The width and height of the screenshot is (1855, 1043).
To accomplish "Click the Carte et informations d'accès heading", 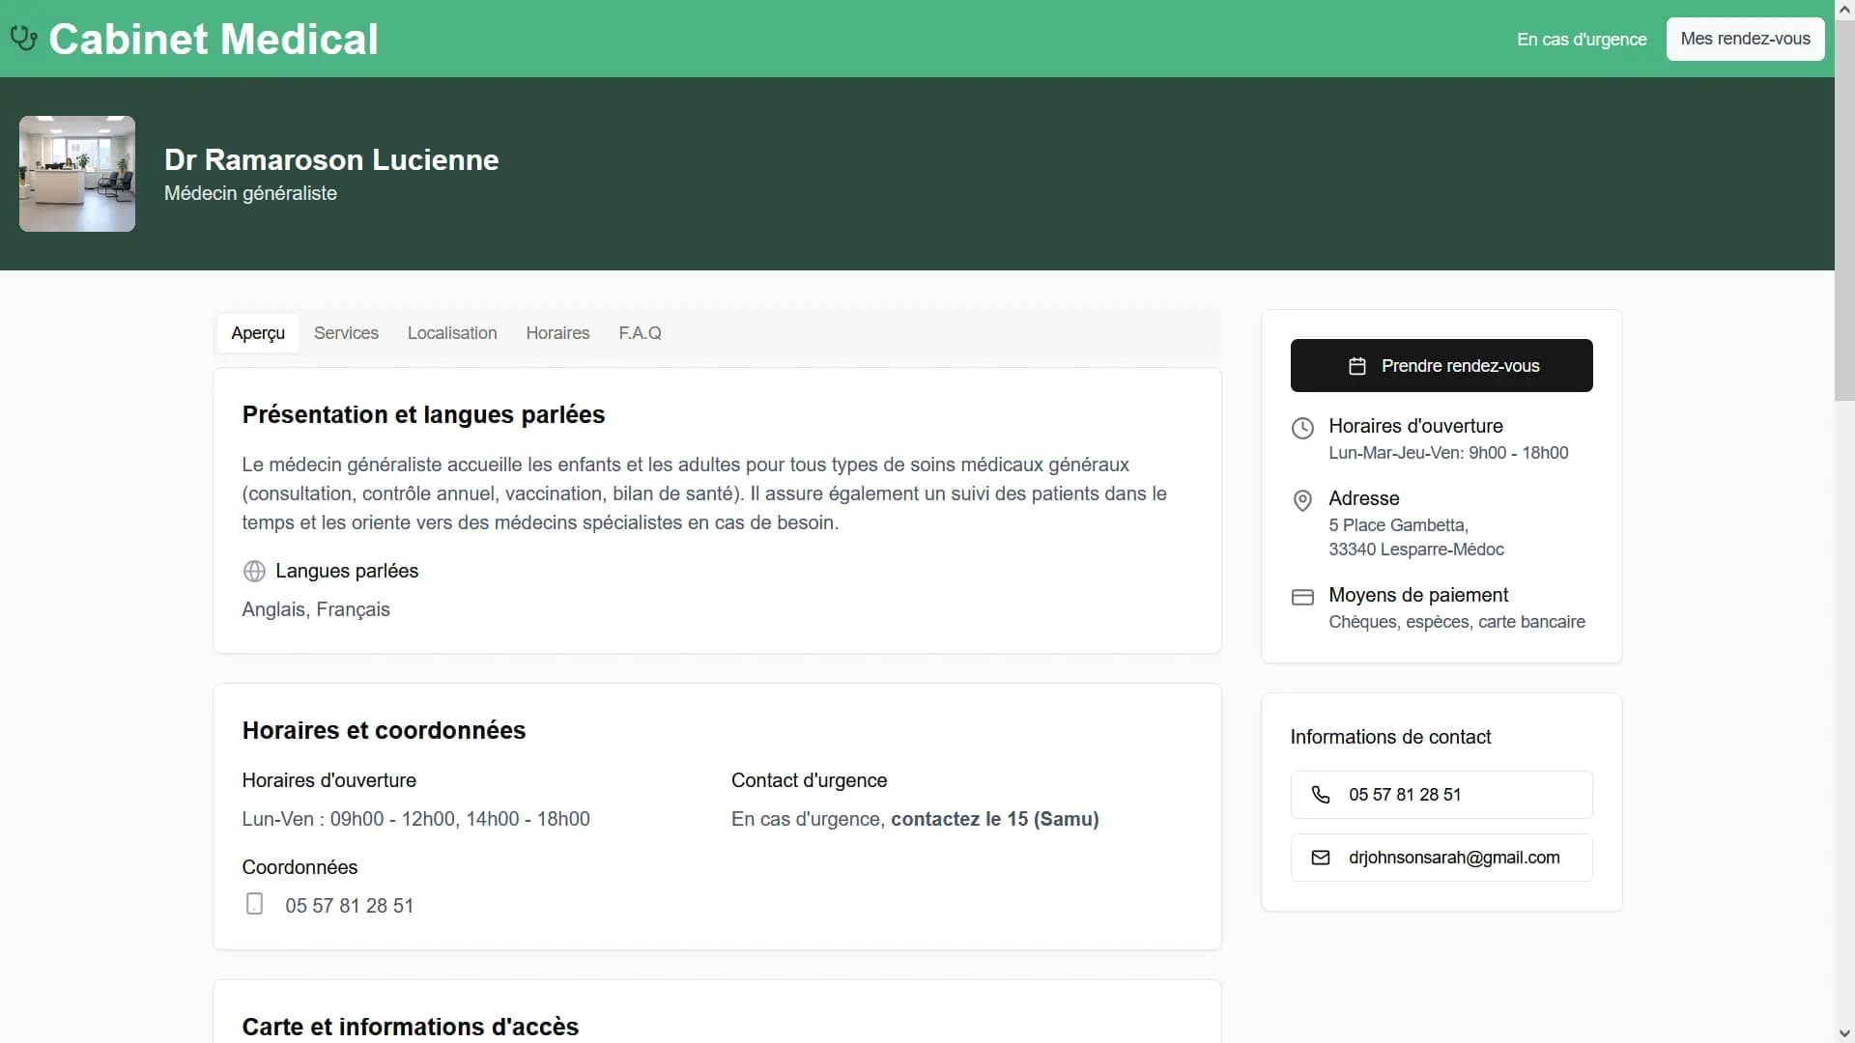I will point(411,1027).
